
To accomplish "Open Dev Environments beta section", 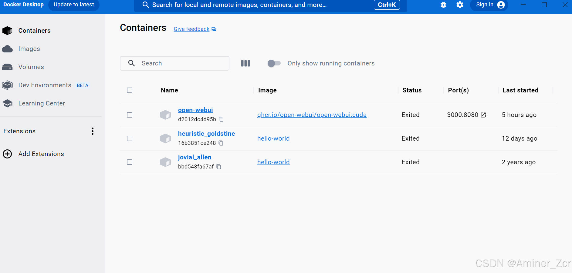I will pos(45,85).
